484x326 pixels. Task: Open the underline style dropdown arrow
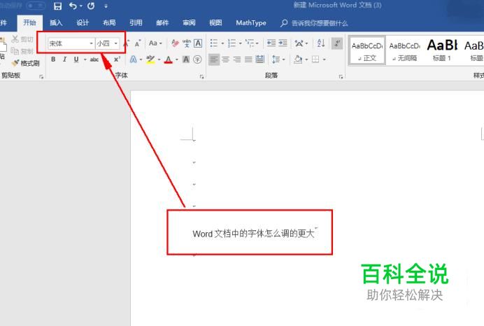click(85, 59)
